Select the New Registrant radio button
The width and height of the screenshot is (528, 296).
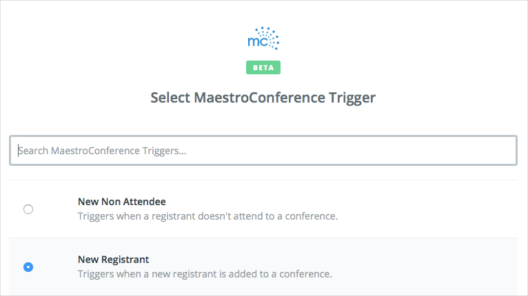(x=28, y=267)
